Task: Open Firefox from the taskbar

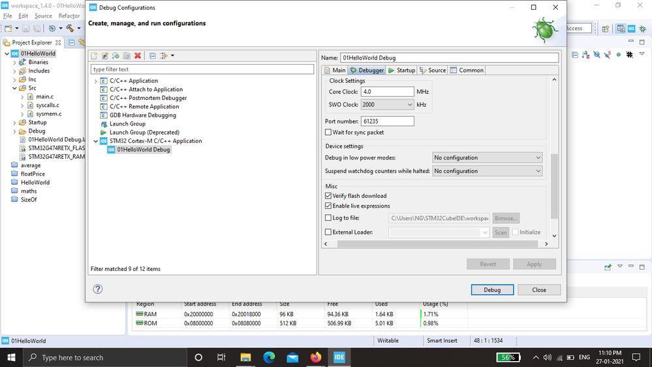Action: coord(316,357)
